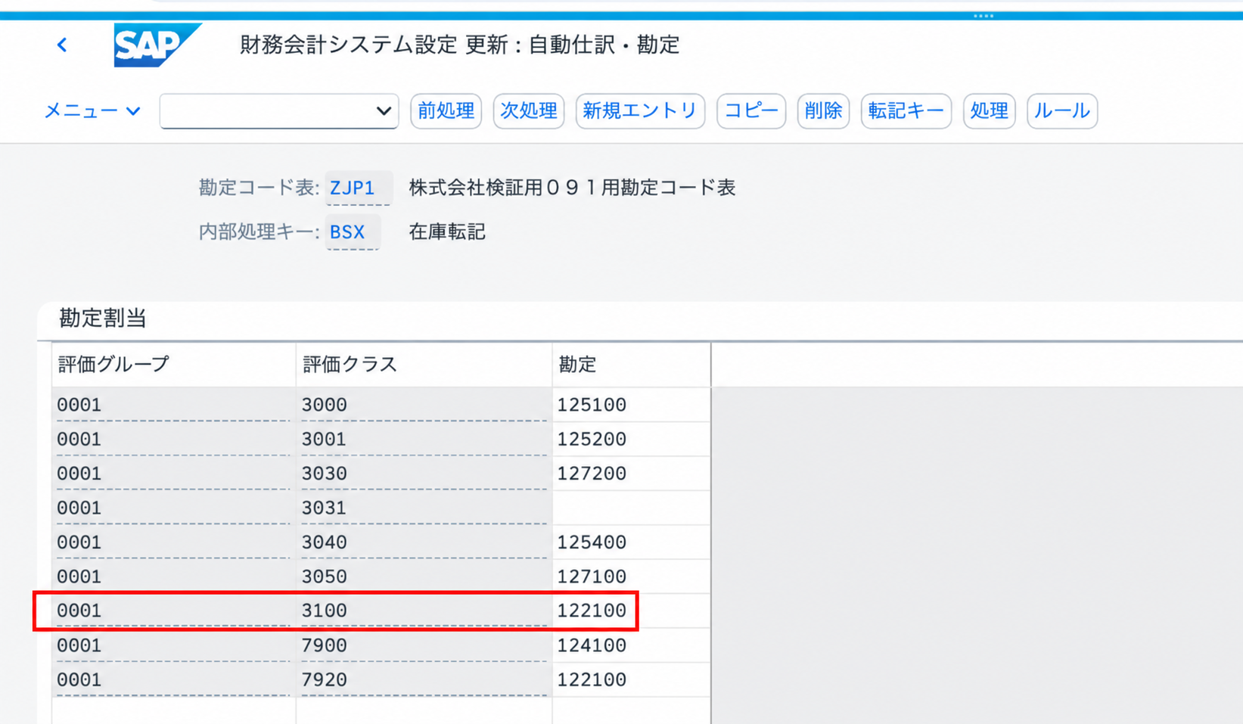Viewport: 1243px width, 724px height.
Task: Click the 削除 button
Action: point(823,111)
